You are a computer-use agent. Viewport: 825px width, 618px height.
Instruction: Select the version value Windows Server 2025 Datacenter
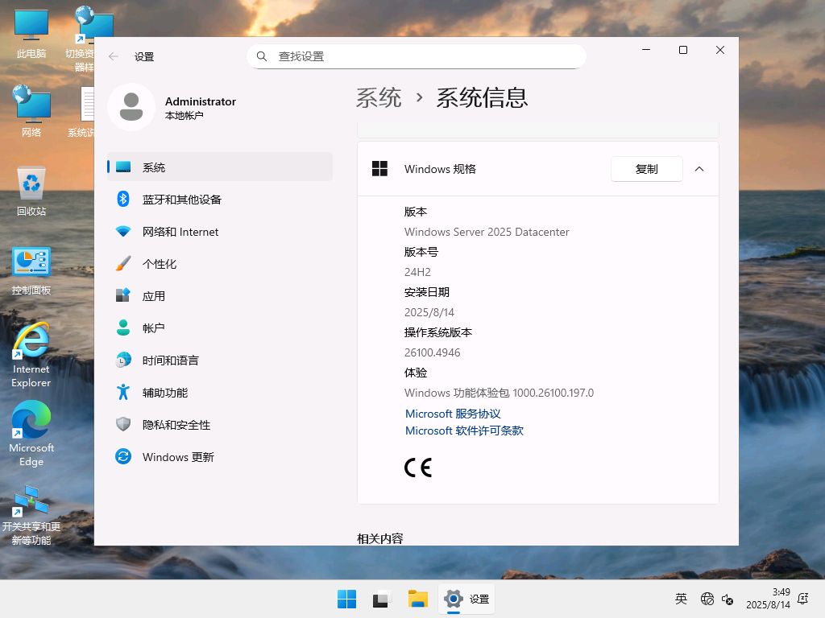[487, 232]
